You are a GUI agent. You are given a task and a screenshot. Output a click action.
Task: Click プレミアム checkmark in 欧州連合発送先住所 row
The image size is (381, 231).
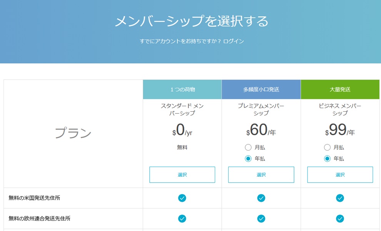click(261, 218)
